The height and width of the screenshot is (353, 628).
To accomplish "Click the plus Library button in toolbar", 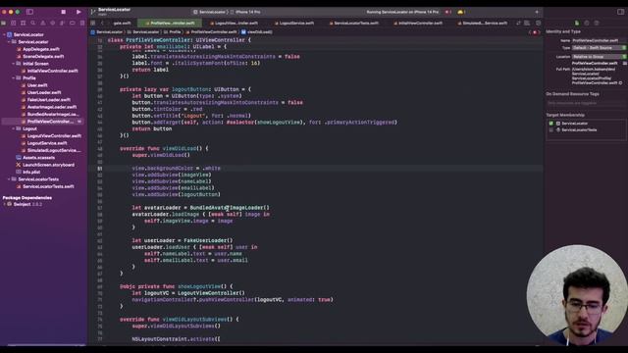I will click(x=537, y=12).
